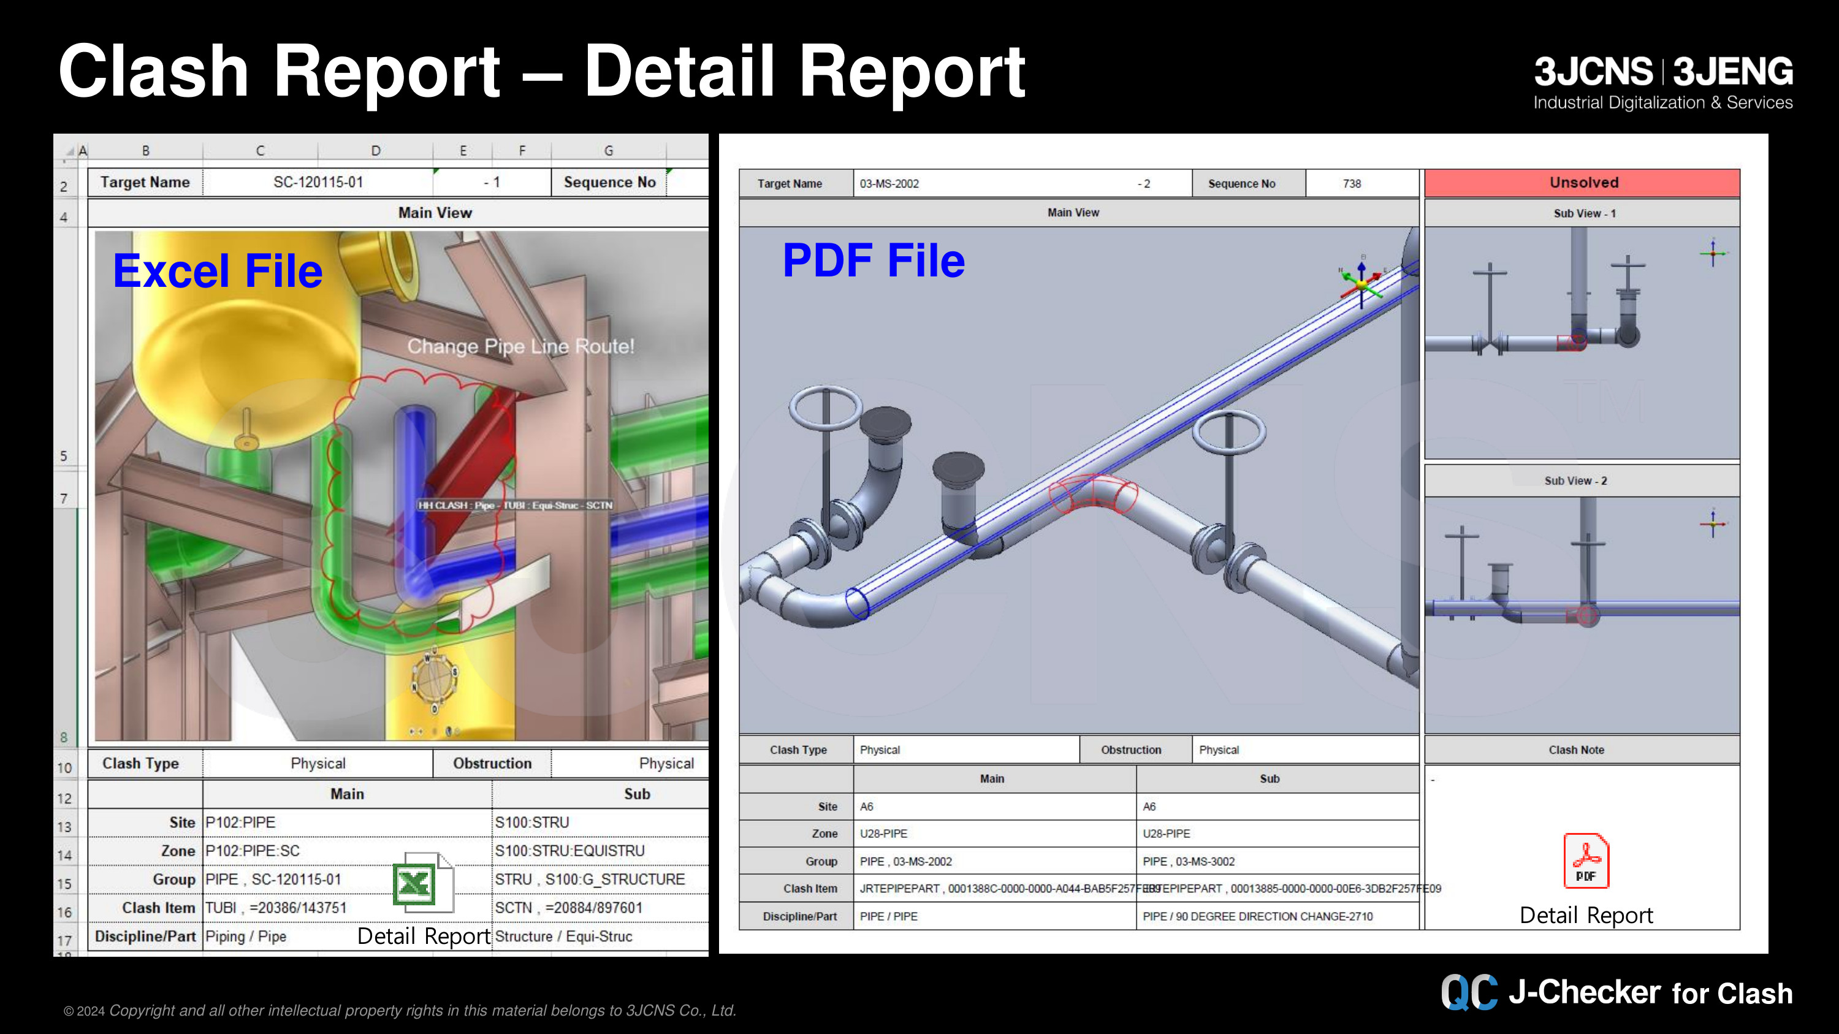Select Excel cell 'S100:STRU'
This screenshot has height=1034, width=1839.
pos(600,822)
